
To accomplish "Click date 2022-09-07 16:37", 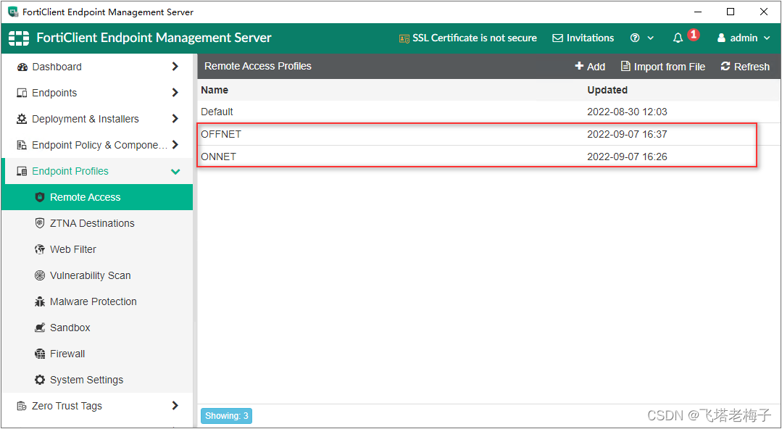I will (627, 134).
